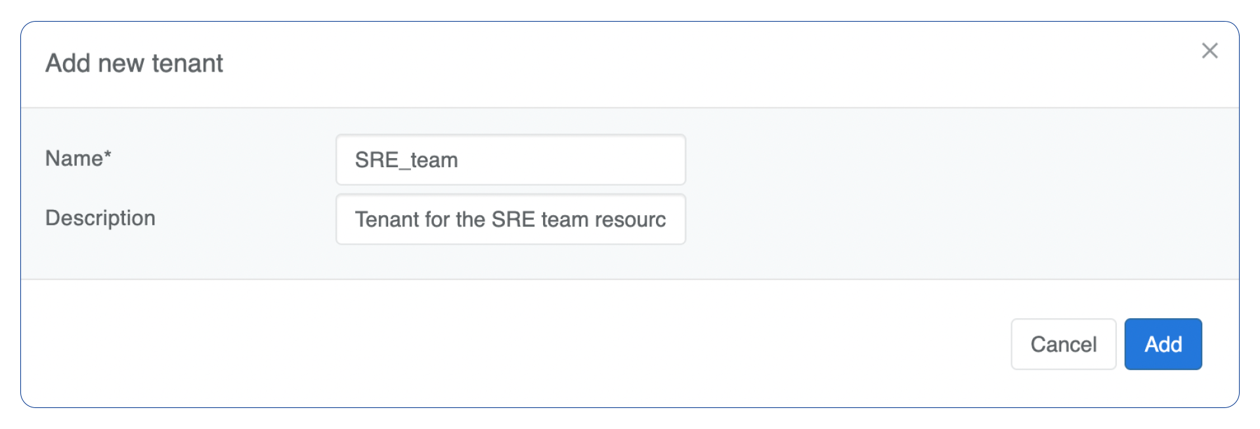Click the Name* field label
The image size is (1260, 429).
tap(78, 159)
